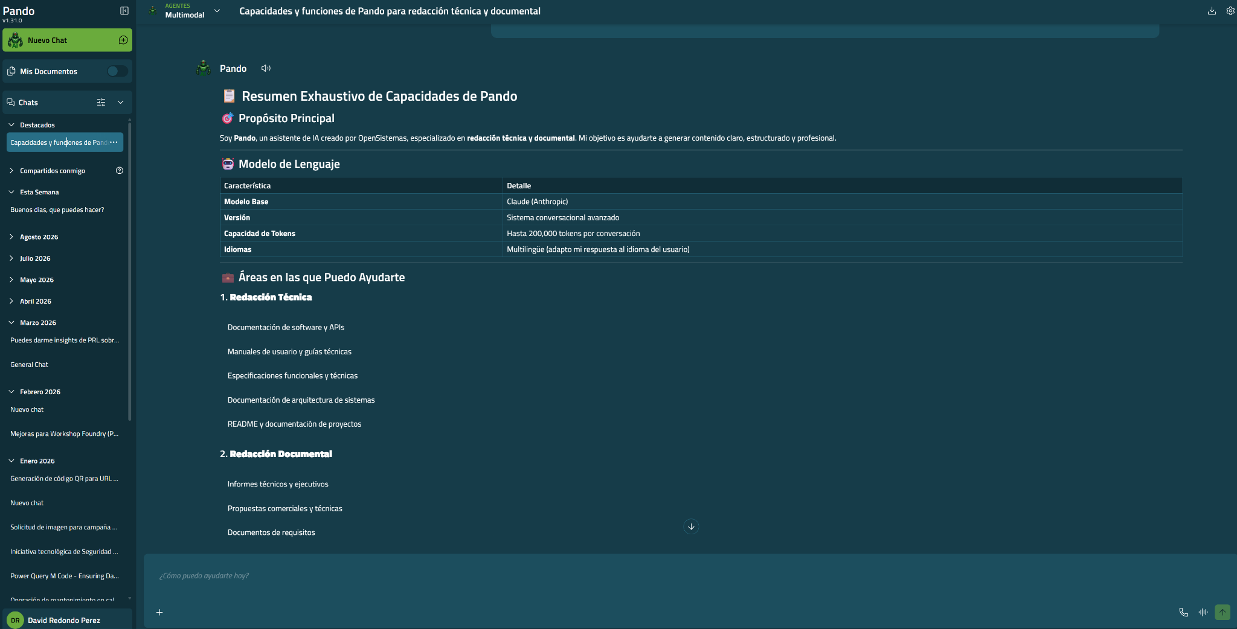Click the Mis Documentos icon
This screenshot has width=1237, height=629.
(11, 71)
